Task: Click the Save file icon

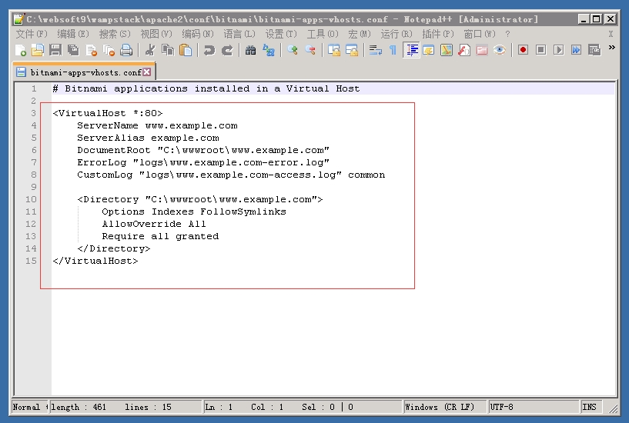Action: (55, 50)
